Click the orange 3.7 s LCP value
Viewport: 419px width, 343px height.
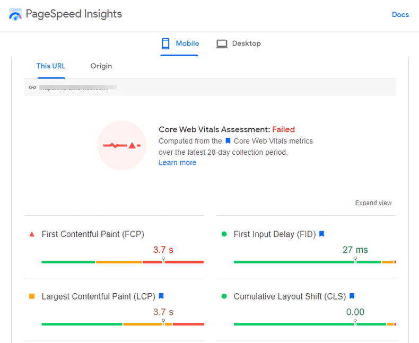point(163,312)
